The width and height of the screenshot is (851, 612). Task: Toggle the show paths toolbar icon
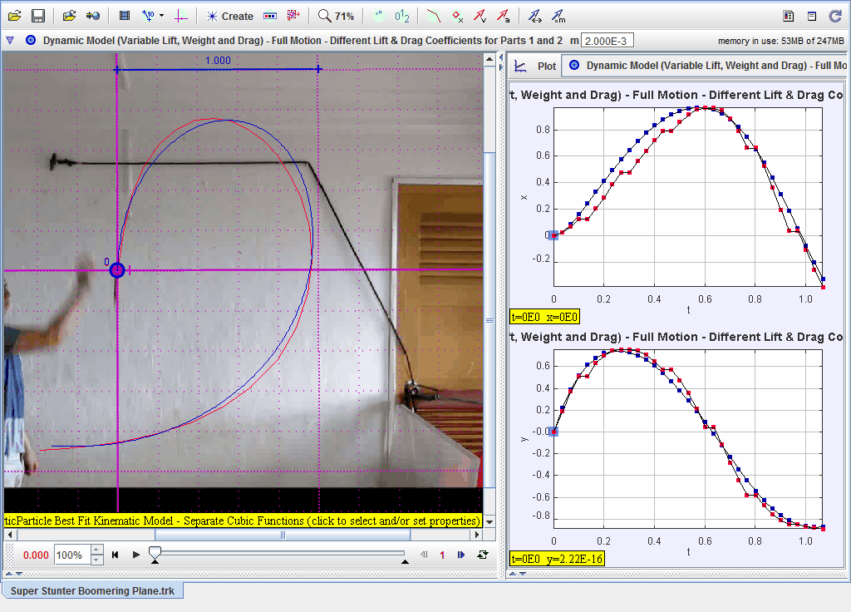point(433,16)
